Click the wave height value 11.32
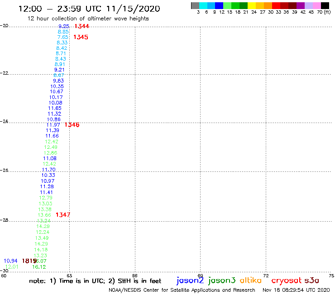The image size is (335, 294). [54, 114]
